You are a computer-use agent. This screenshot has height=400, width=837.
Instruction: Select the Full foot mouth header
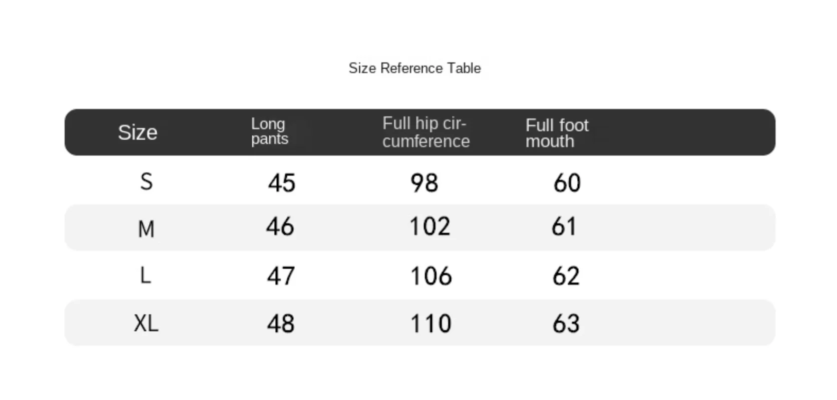(557, 133)
